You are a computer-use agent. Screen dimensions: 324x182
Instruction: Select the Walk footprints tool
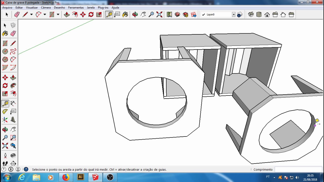5,164
